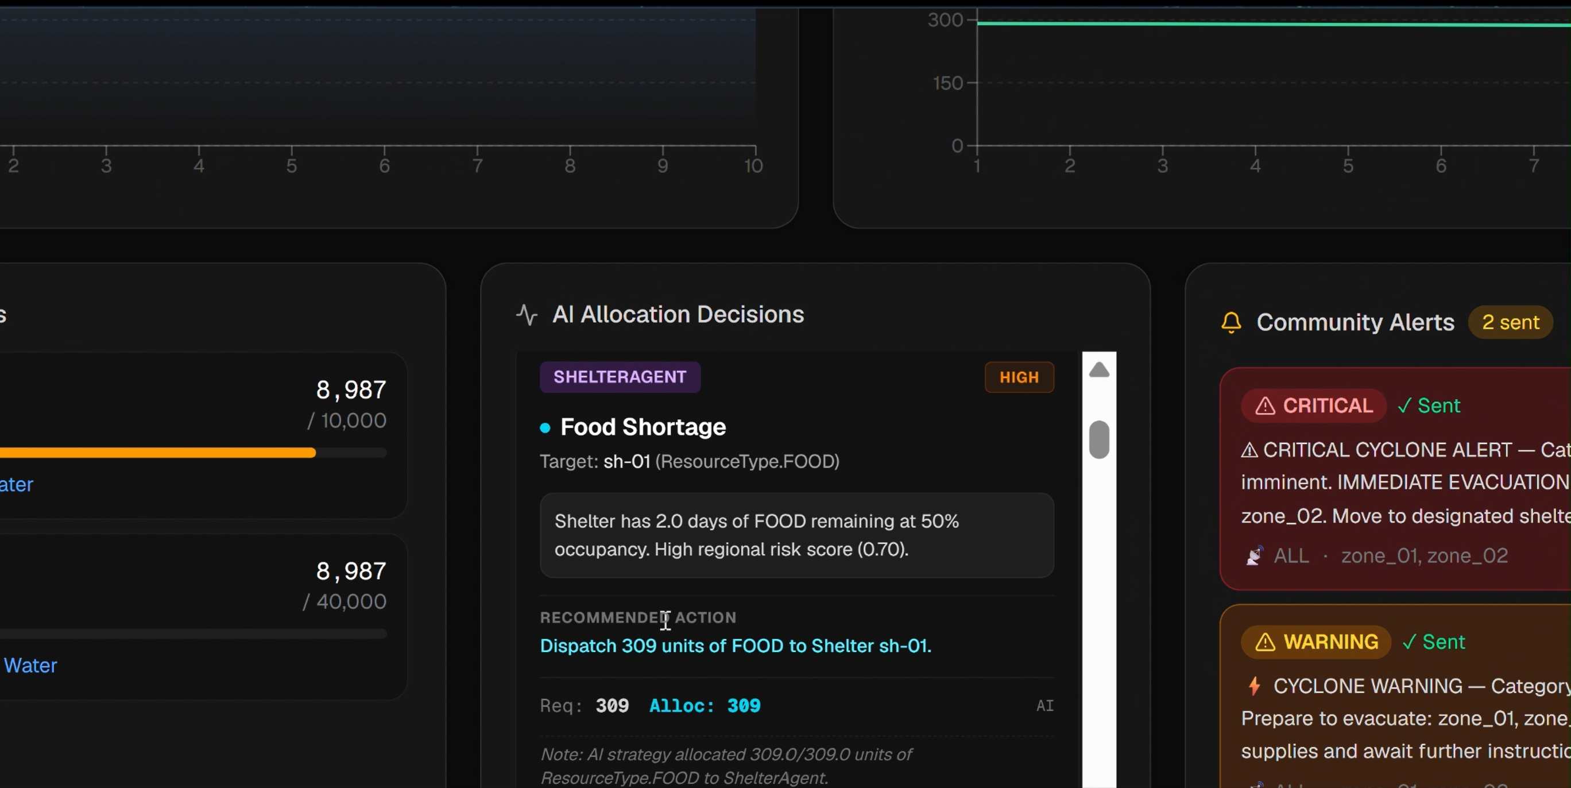1571x788 pixels.
Task: Click the checkmark next to Sent in WARNING alert
Action: [x=1409, y=642]
